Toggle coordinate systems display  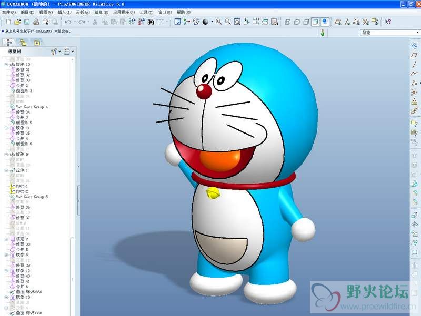click(x=365, y=22)
